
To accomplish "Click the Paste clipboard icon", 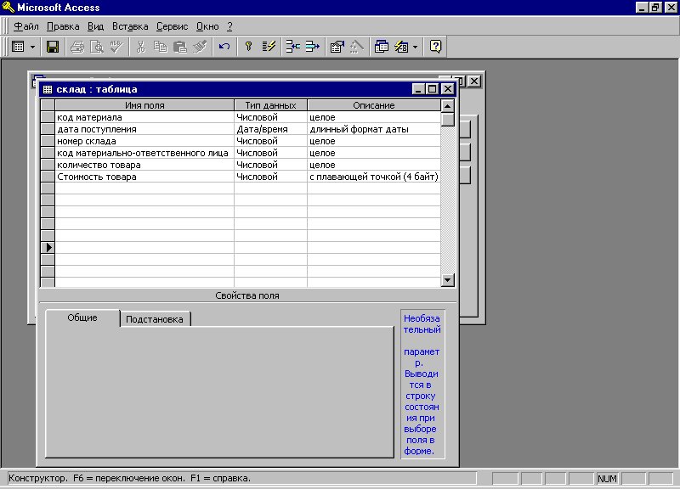I will click(179, 47).
